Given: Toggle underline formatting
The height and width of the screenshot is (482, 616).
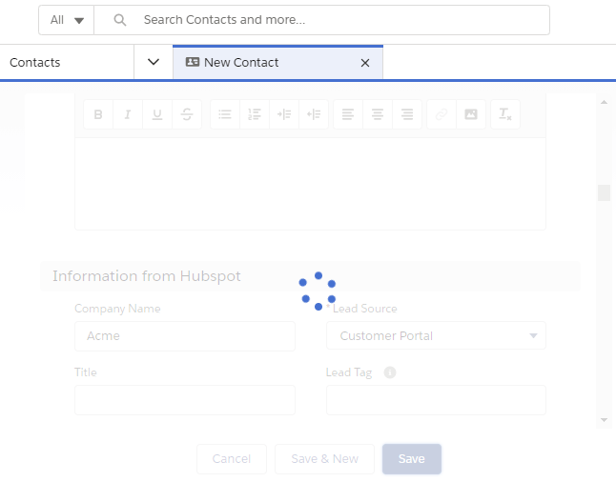Looking at the screenshot, I should [156, 114].
